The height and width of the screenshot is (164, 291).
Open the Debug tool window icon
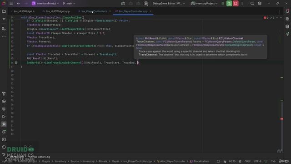4,132
